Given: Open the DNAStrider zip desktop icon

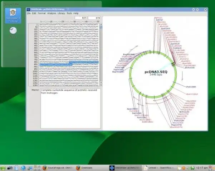Looking at the screenshot, I should (13, 15).
